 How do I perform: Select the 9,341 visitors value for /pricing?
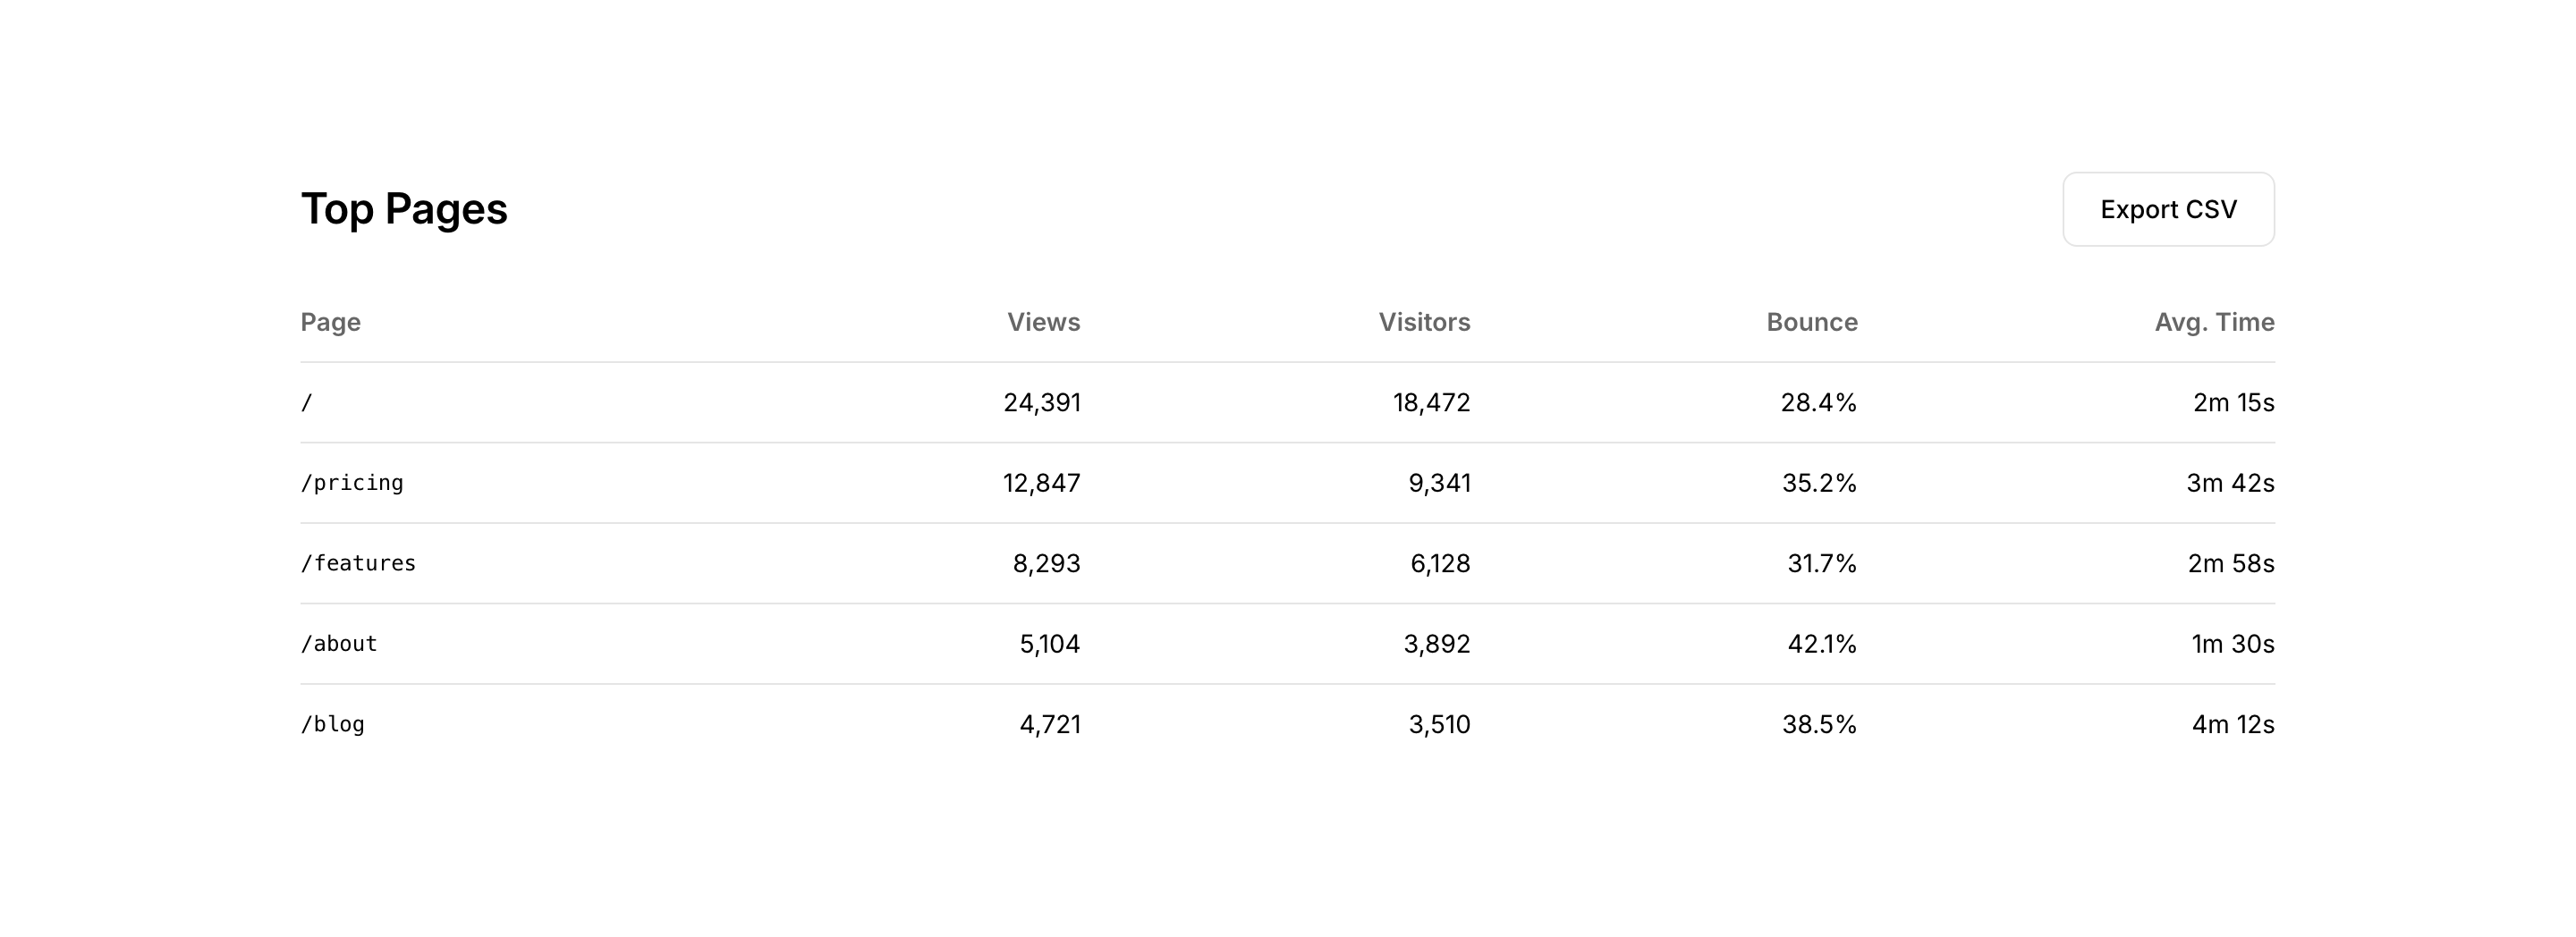1439,483
